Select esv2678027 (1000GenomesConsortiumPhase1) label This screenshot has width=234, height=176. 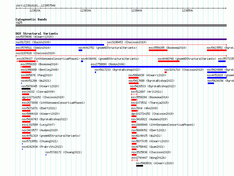point(48,59)
